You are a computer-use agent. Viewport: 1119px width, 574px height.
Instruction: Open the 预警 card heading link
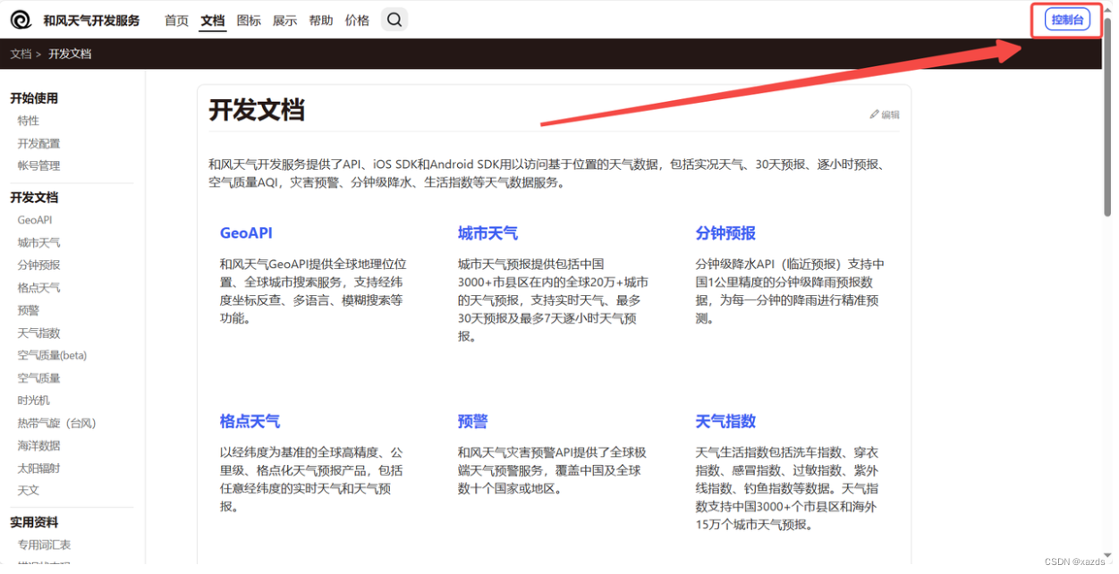473,421
